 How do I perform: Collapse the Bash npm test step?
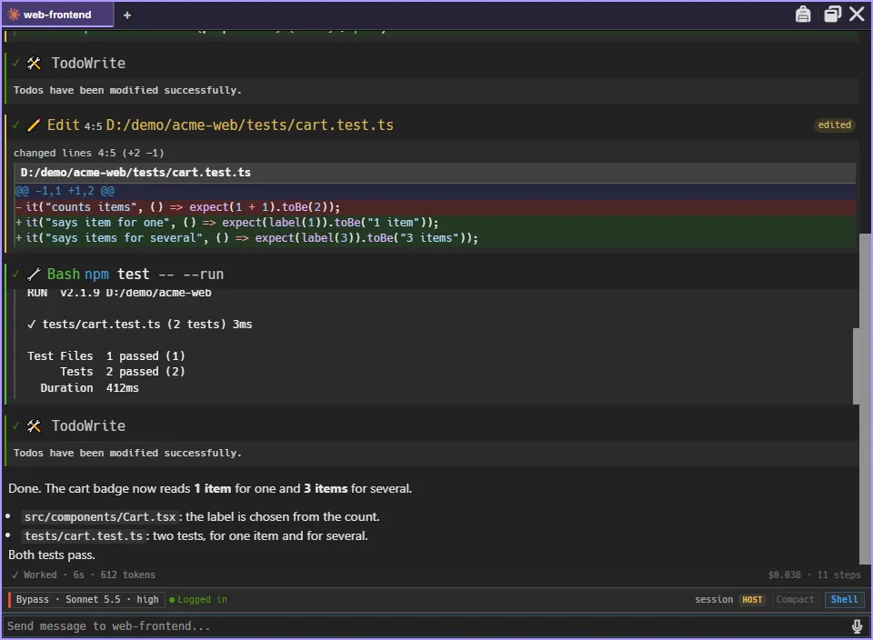tap(431, 275)
